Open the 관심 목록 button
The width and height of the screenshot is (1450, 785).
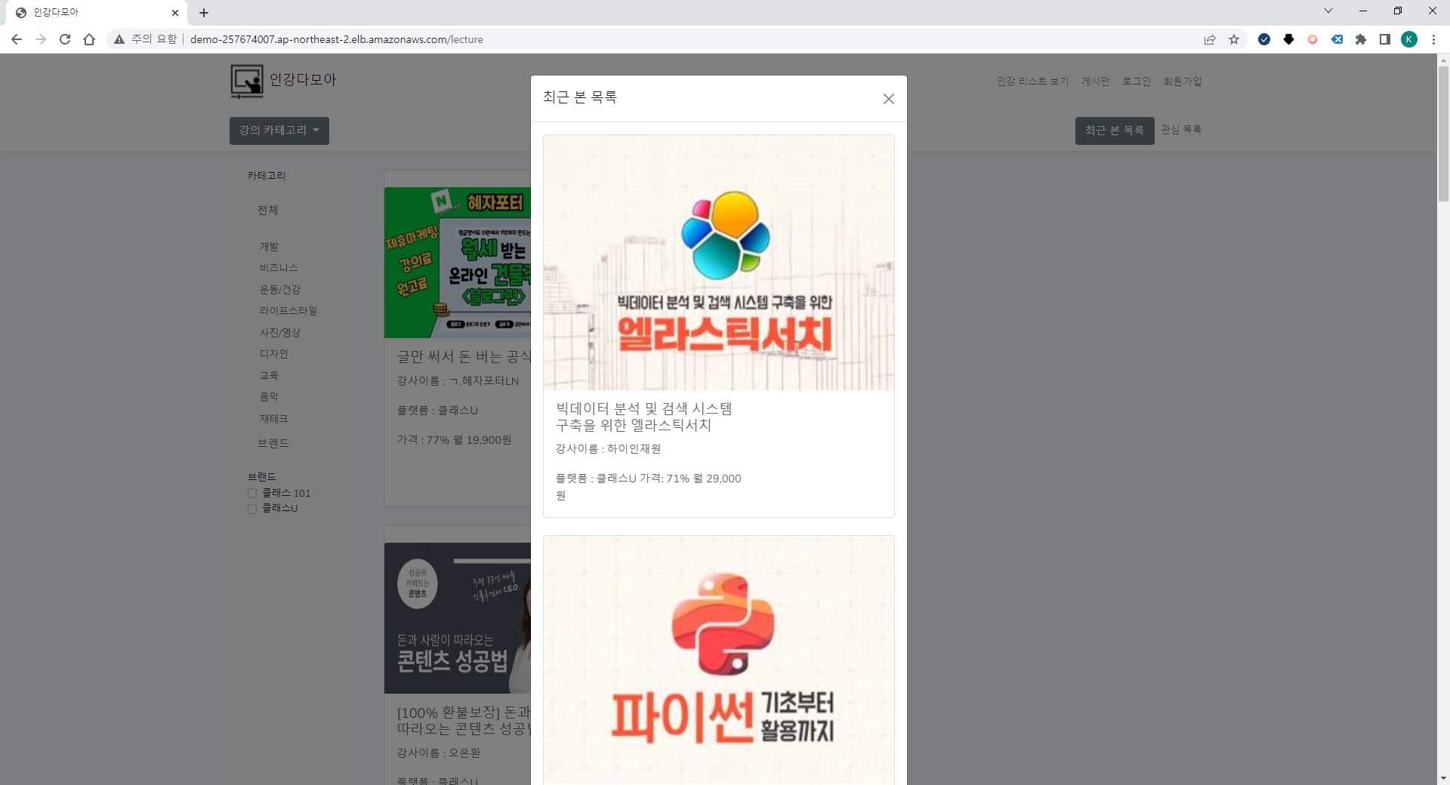(x=1181, y=130)
